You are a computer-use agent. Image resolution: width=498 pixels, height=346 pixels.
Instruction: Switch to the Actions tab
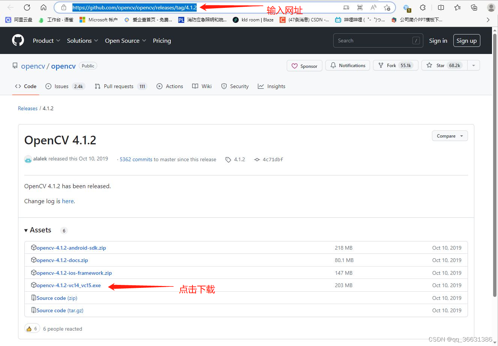pyautogui.click(x=170, y=86)
